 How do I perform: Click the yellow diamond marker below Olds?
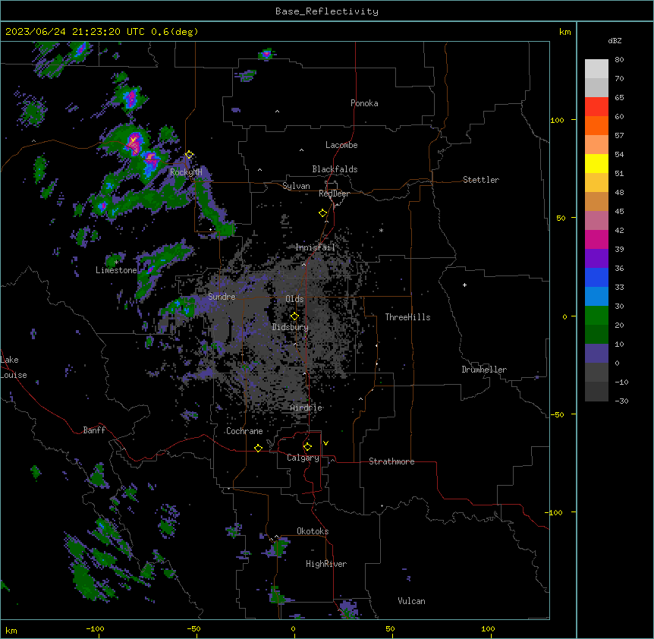[x=295, y=316]
